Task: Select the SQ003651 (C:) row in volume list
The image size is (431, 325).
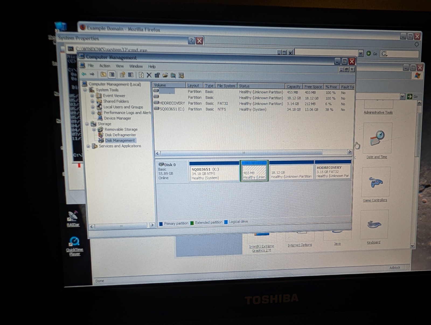Action: click(253, 109)
